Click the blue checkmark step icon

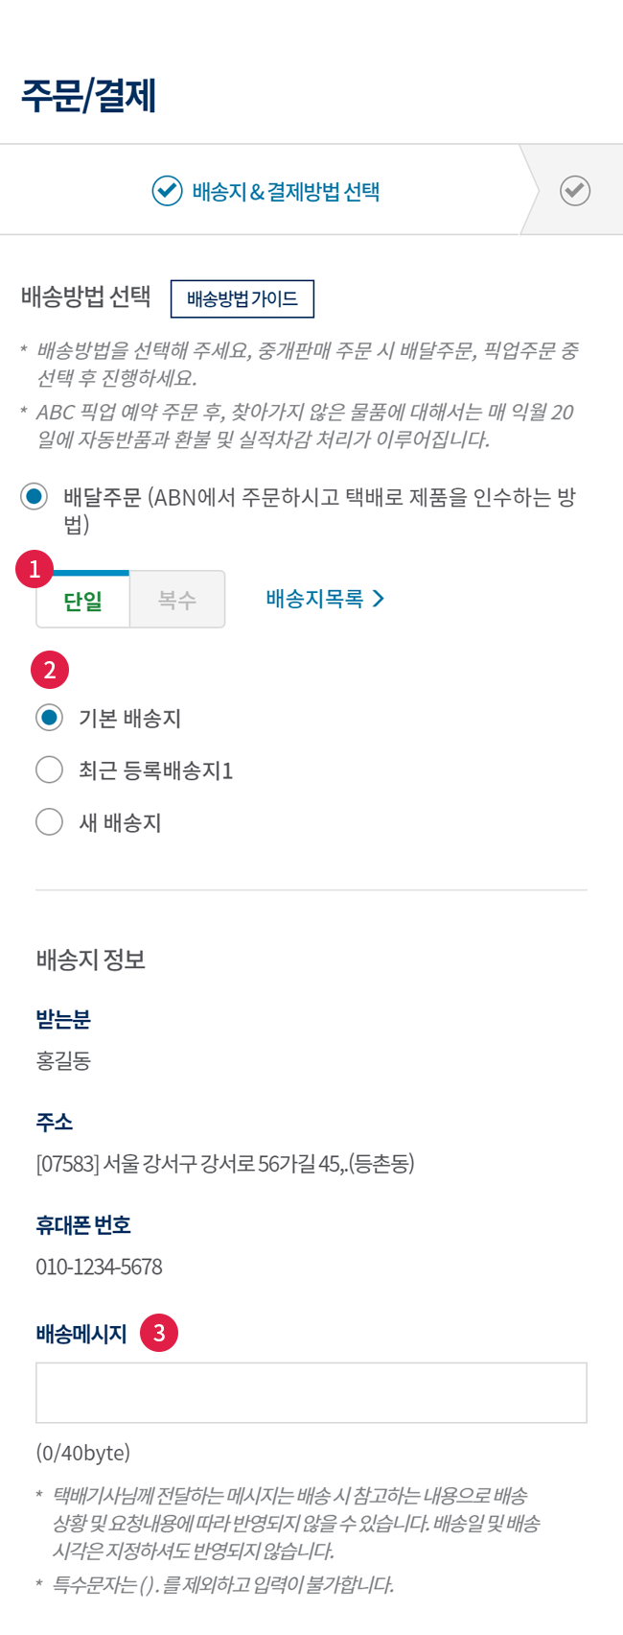click(x=167, y=191)
